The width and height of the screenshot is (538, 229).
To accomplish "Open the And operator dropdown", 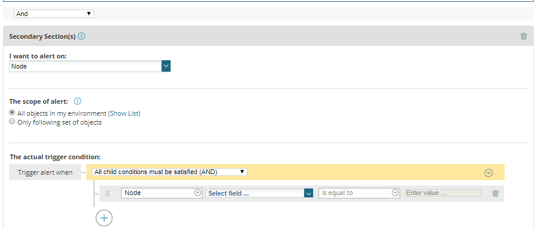I will 54,14.
